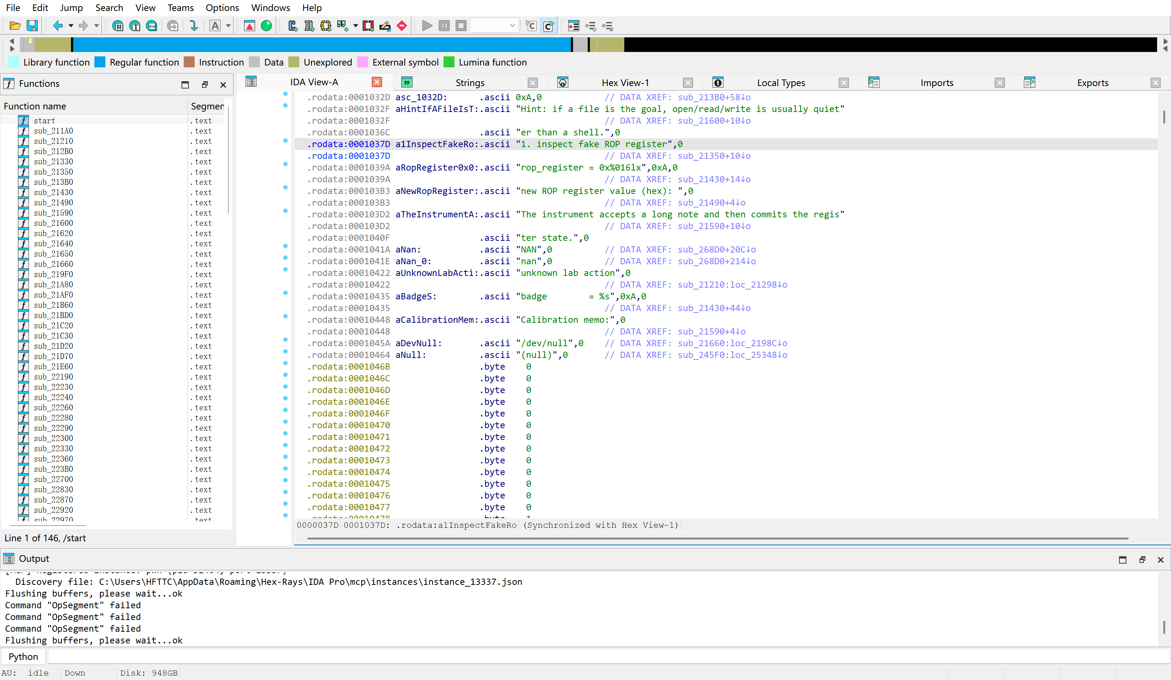The height and width of the screenshot is (680, 1171).
Task: Click the red triangle up icon
Action: [x=250, y=26]
